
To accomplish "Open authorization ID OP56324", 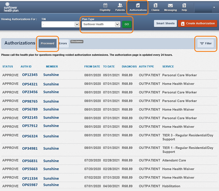I will 30,136.
